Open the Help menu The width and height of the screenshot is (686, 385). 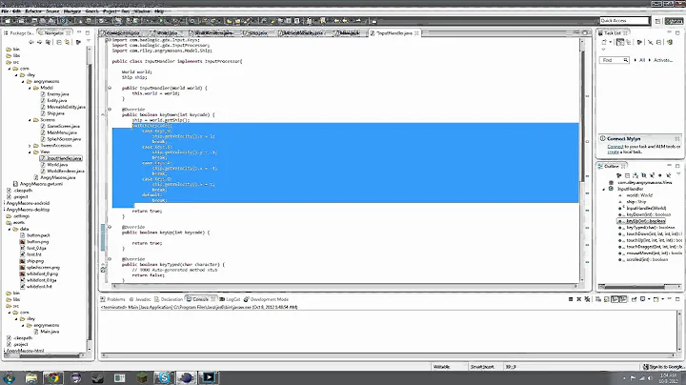pos(159,11)
